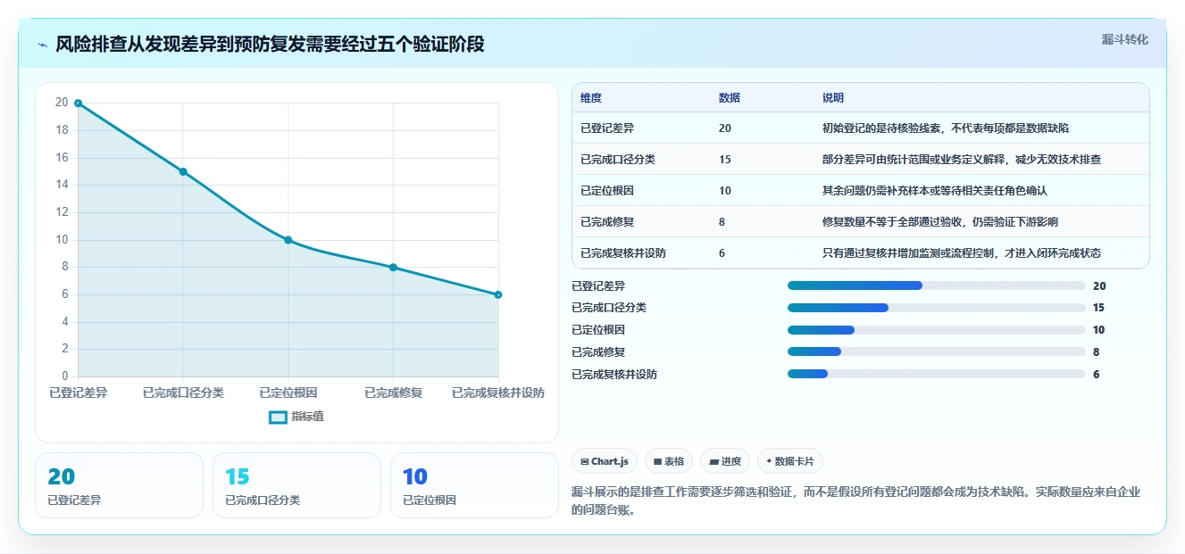Click the 已完成修复 label in the progress list
The width and height of the screenshot is (1185, 554).
tap(598, 352)
